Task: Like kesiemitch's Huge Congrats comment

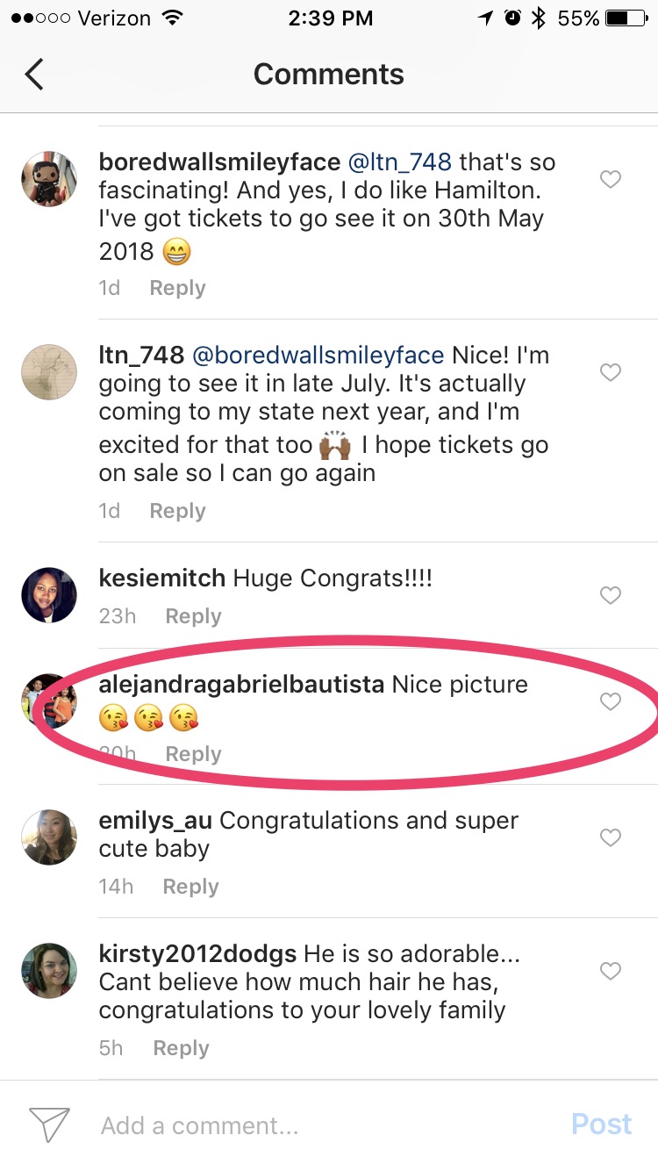Action: [x=610, y=596]
